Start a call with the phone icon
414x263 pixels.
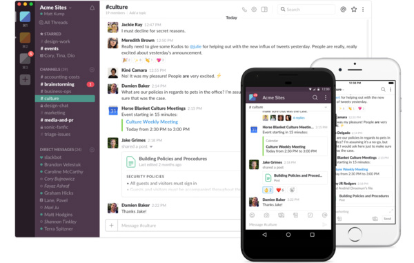244,10
